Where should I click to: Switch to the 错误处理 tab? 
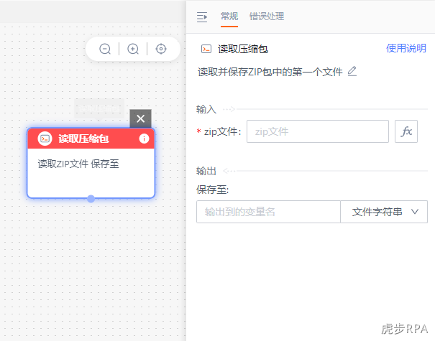[x=266, y=17]
